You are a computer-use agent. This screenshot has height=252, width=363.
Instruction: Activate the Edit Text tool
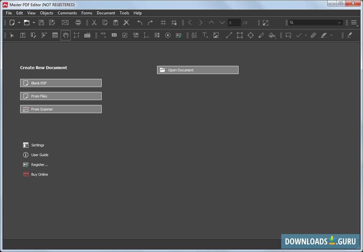point(22,35)
